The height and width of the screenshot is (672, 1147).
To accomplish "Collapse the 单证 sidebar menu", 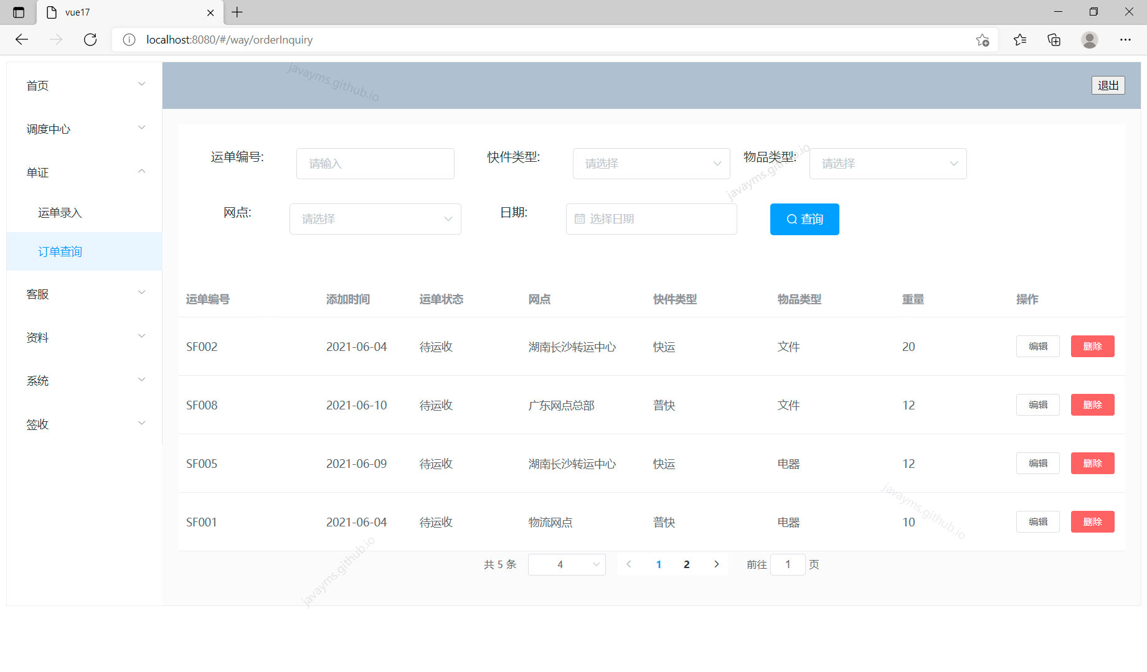I will click(84, 172).
